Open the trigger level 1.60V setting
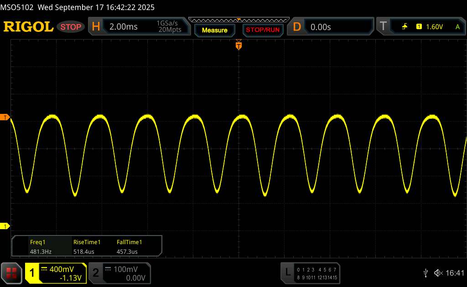Viewport: 467px width, 287px height. coord(434,27)
